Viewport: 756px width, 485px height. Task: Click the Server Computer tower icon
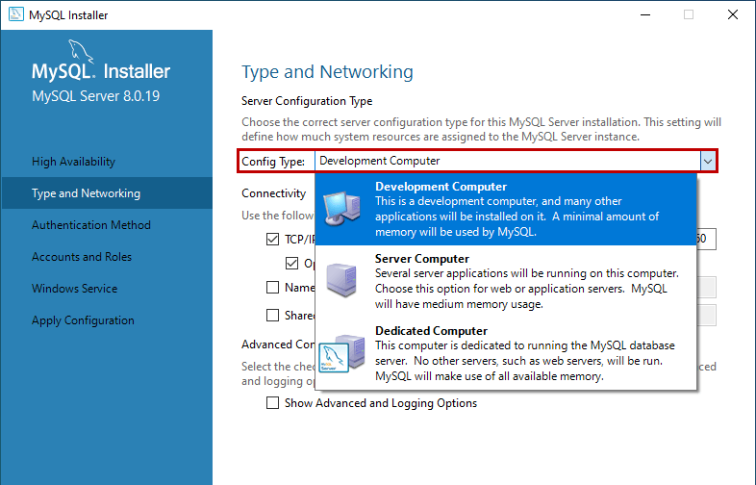341,280
